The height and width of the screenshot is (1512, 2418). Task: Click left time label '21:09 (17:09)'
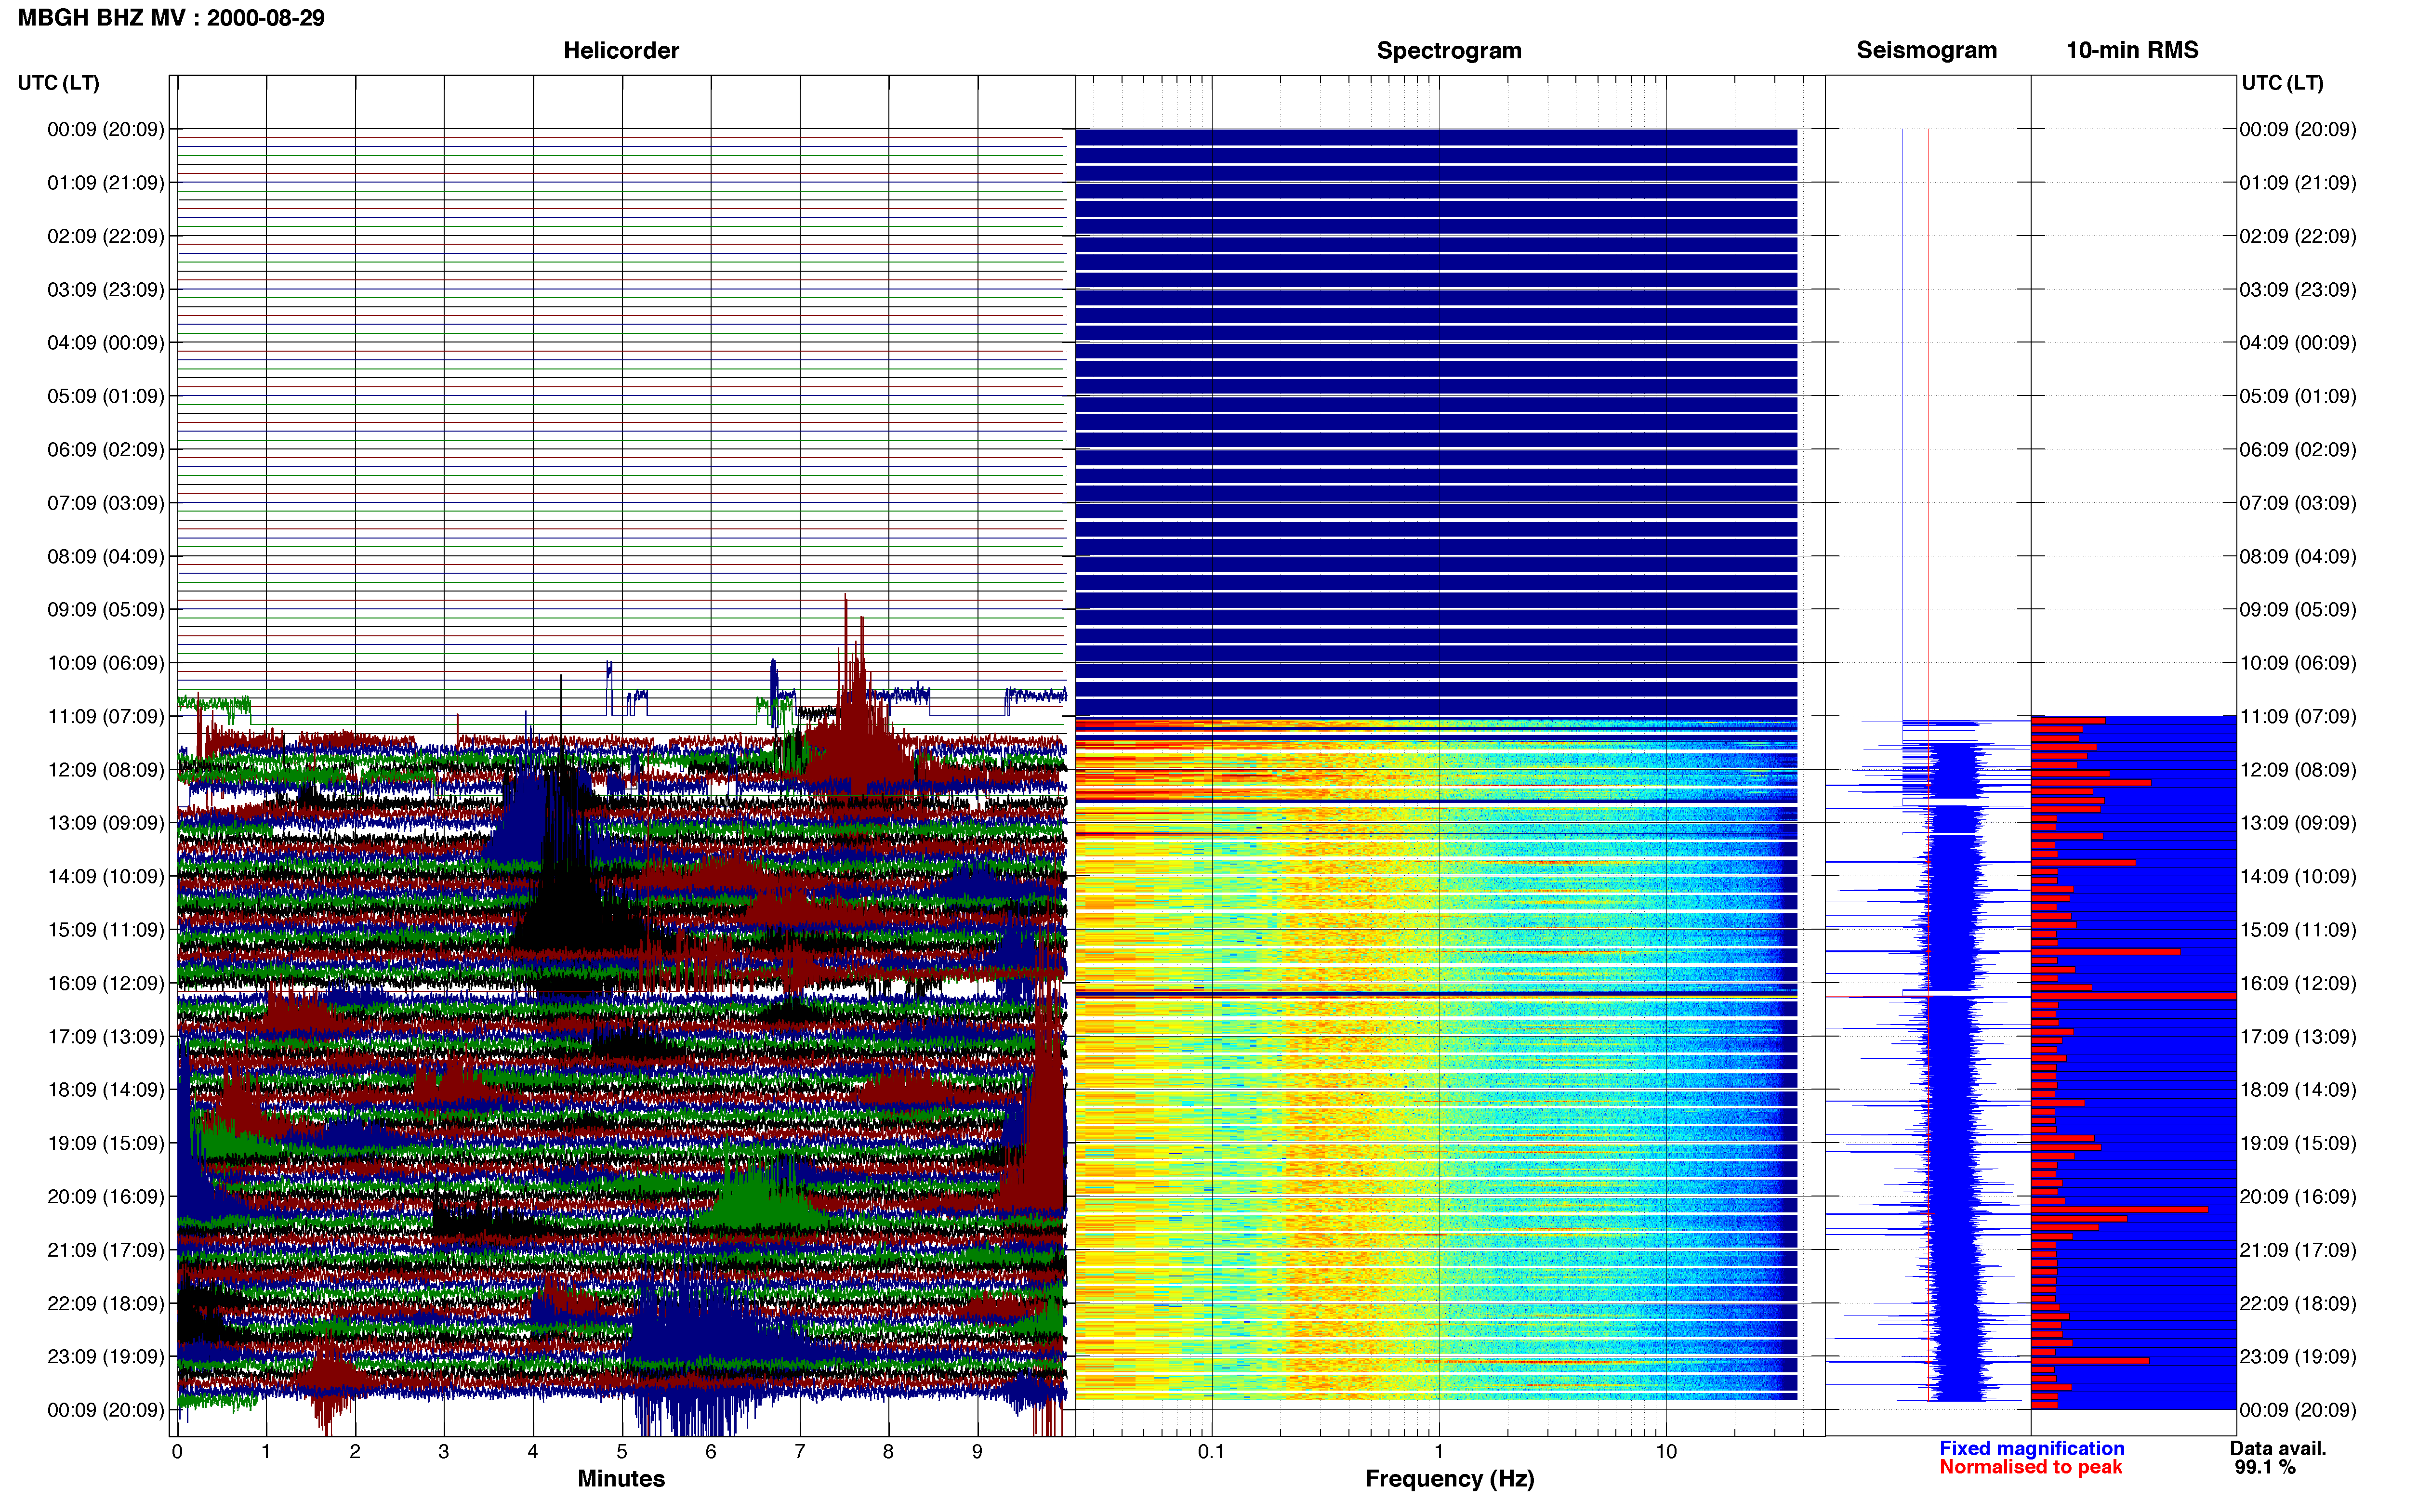coord(106,1250)
